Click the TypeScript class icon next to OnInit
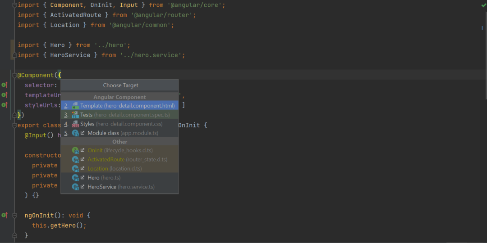The height and width of the screenshot is (243, 487). coord(75,150)
